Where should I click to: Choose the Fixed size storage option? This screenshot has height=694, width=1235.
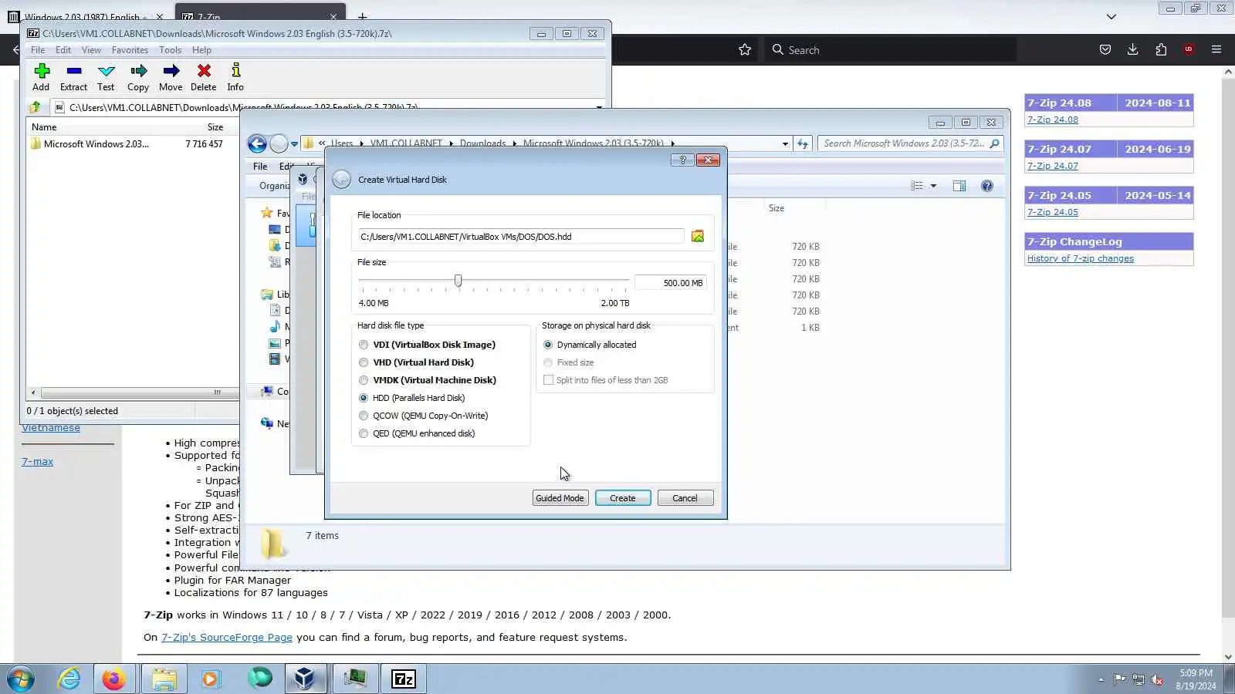[x=548, y=362]
